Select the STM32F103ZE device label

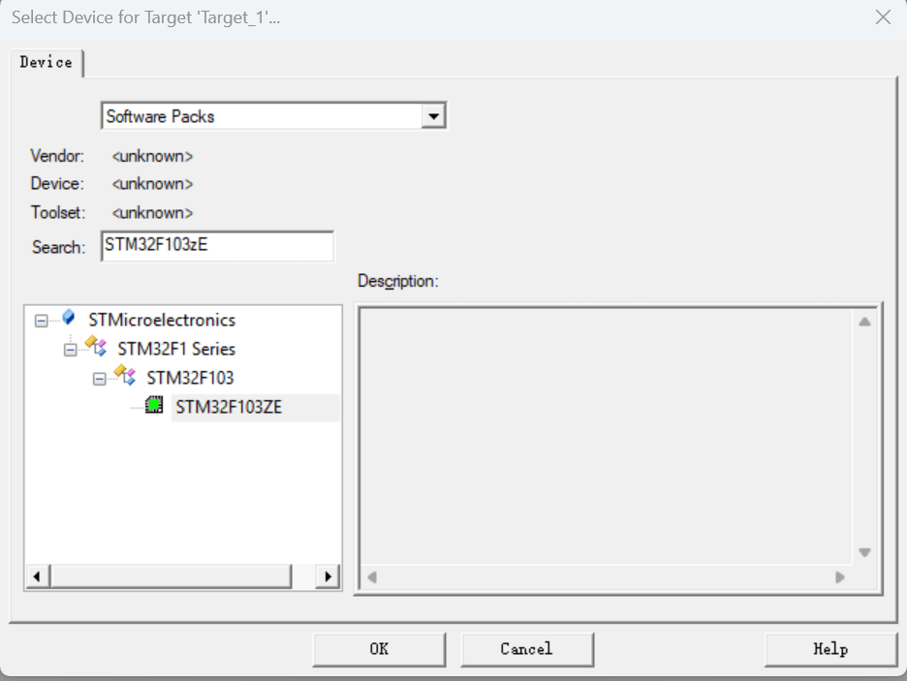point(229,407)
